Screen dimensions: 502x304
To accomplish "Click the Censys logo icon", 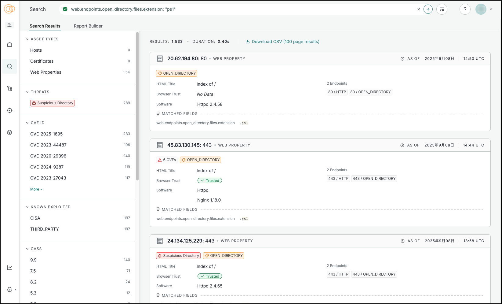I will (x=9, y=9).
